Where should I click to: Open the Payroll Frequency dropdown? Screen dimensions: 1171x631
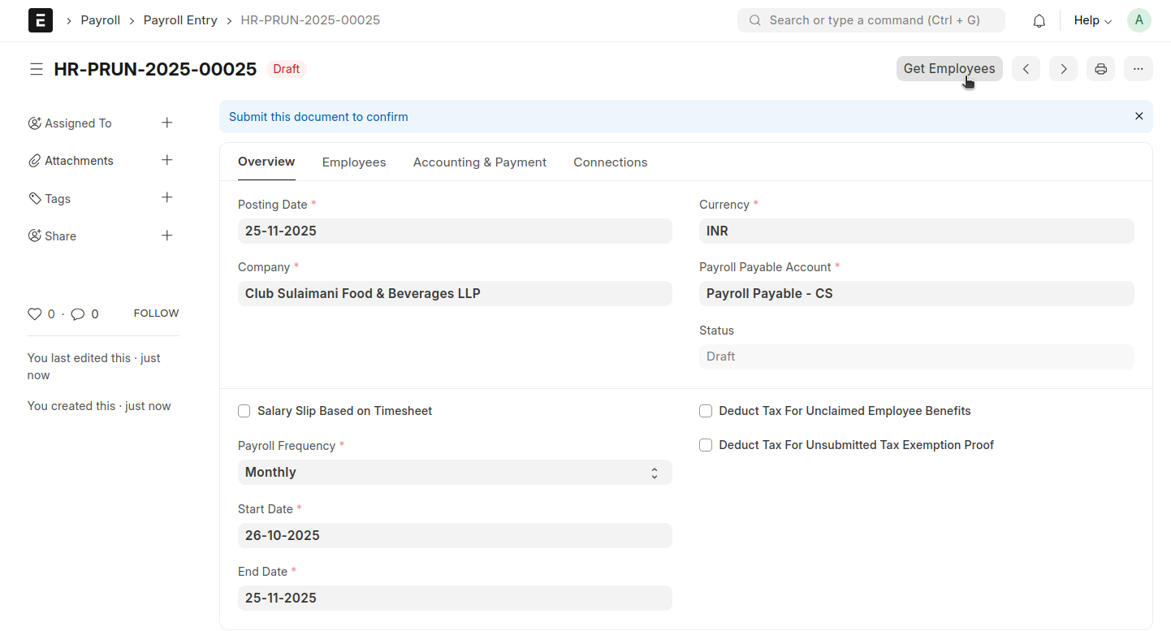(454, 473)
